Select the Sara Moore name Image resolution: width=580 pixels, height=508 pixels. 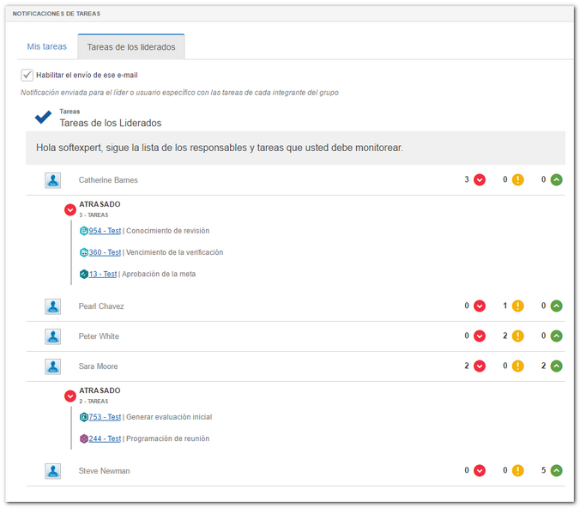click(98, 366)
